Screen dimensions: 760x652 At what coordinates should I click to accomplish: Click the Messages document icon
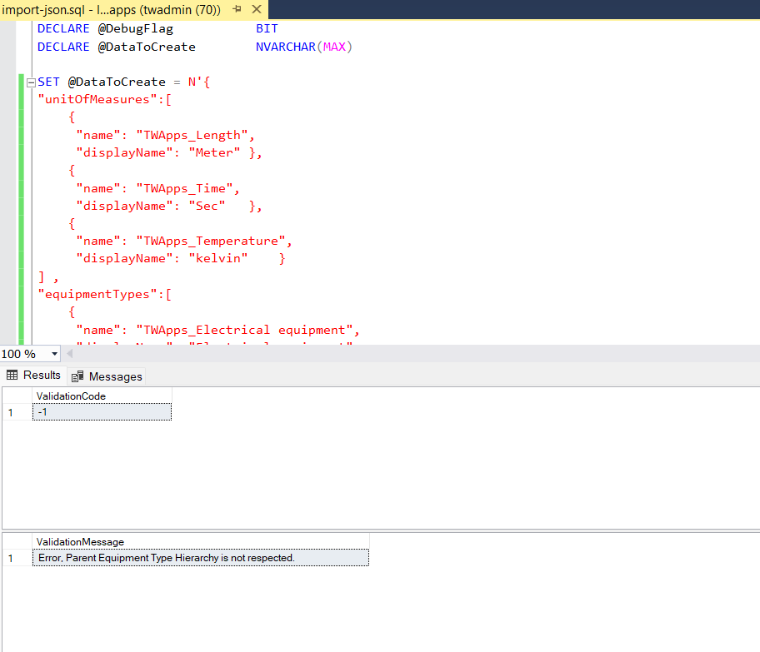point(77,376)
